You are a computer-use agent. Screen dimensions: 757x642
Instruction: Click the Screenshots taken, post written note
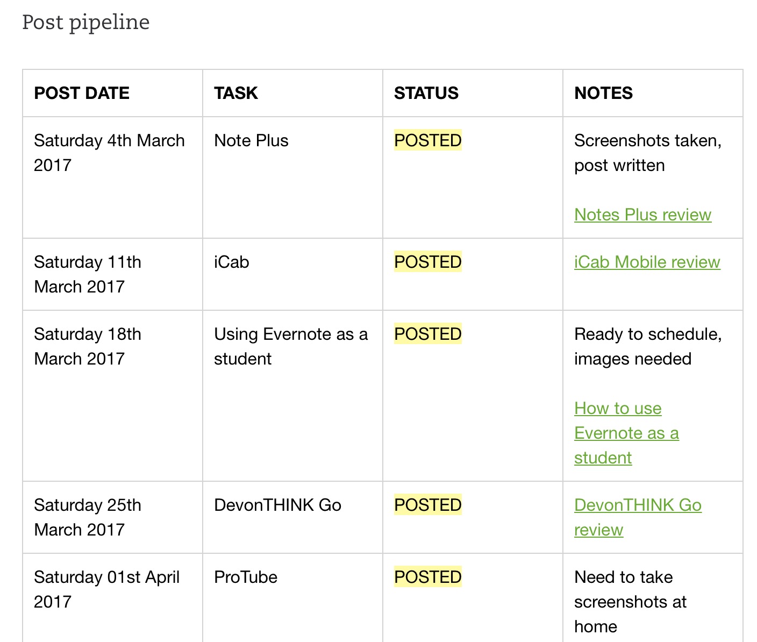(x=647, y=153)
